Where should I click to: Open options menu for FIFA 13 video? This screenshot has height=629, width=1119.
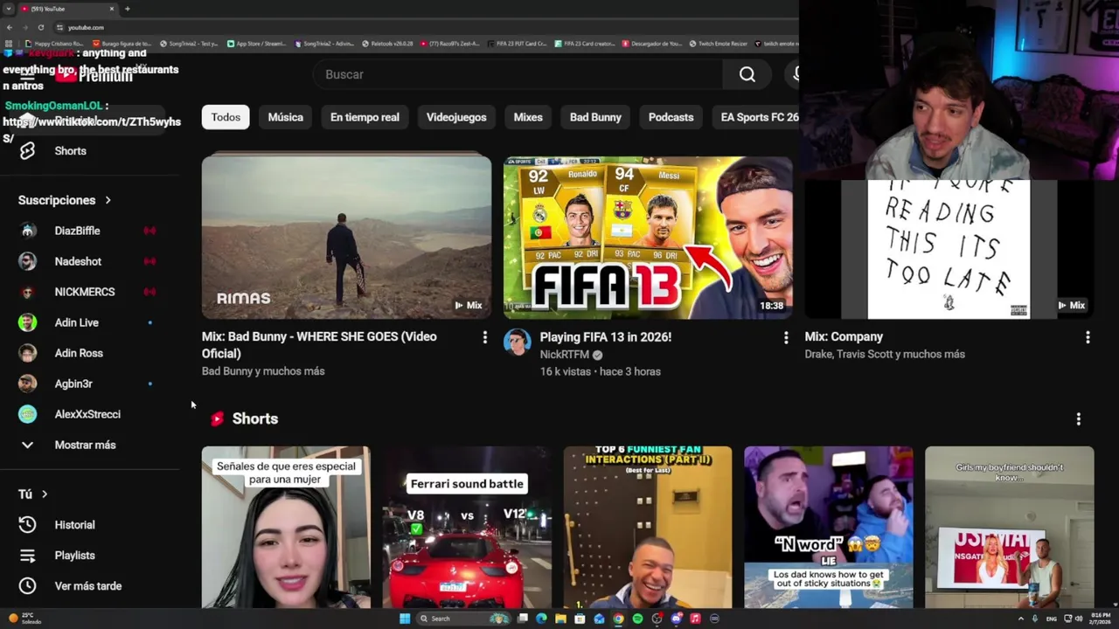click(786, 337)
